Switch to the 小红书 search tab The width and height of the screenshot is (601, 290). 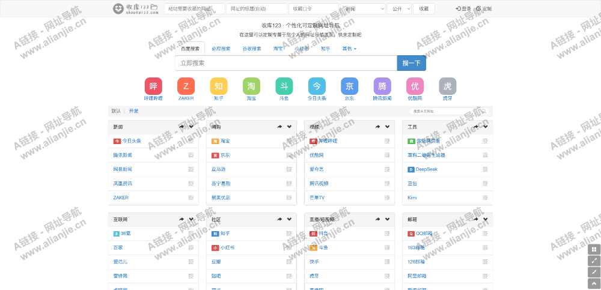pos(302,49)
